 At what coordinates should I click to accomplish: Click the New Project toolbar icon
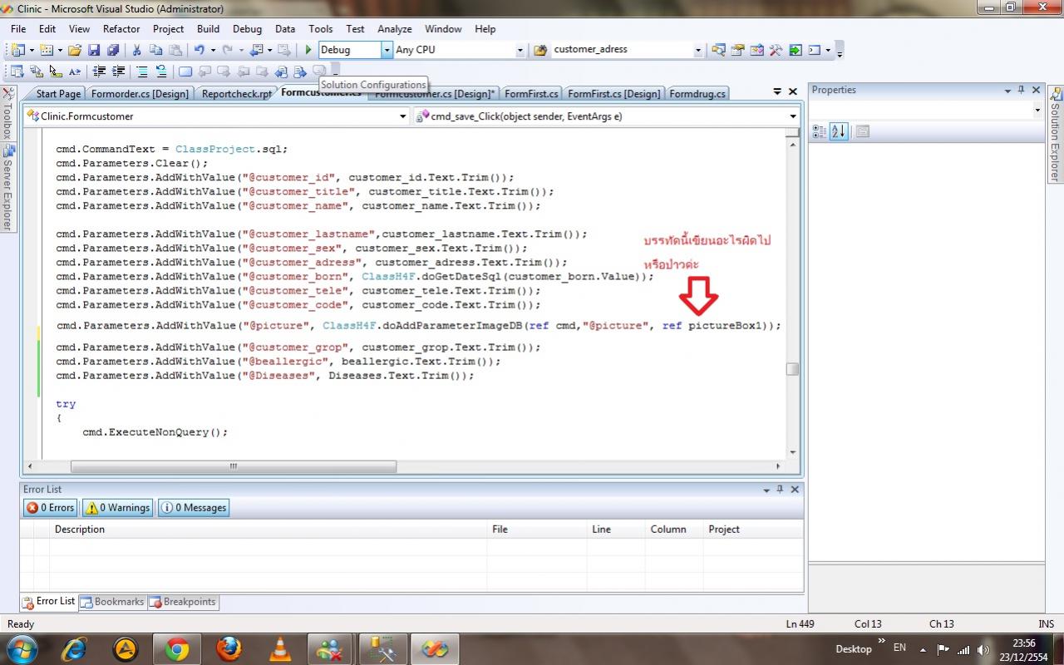click(x=17, y=50)
